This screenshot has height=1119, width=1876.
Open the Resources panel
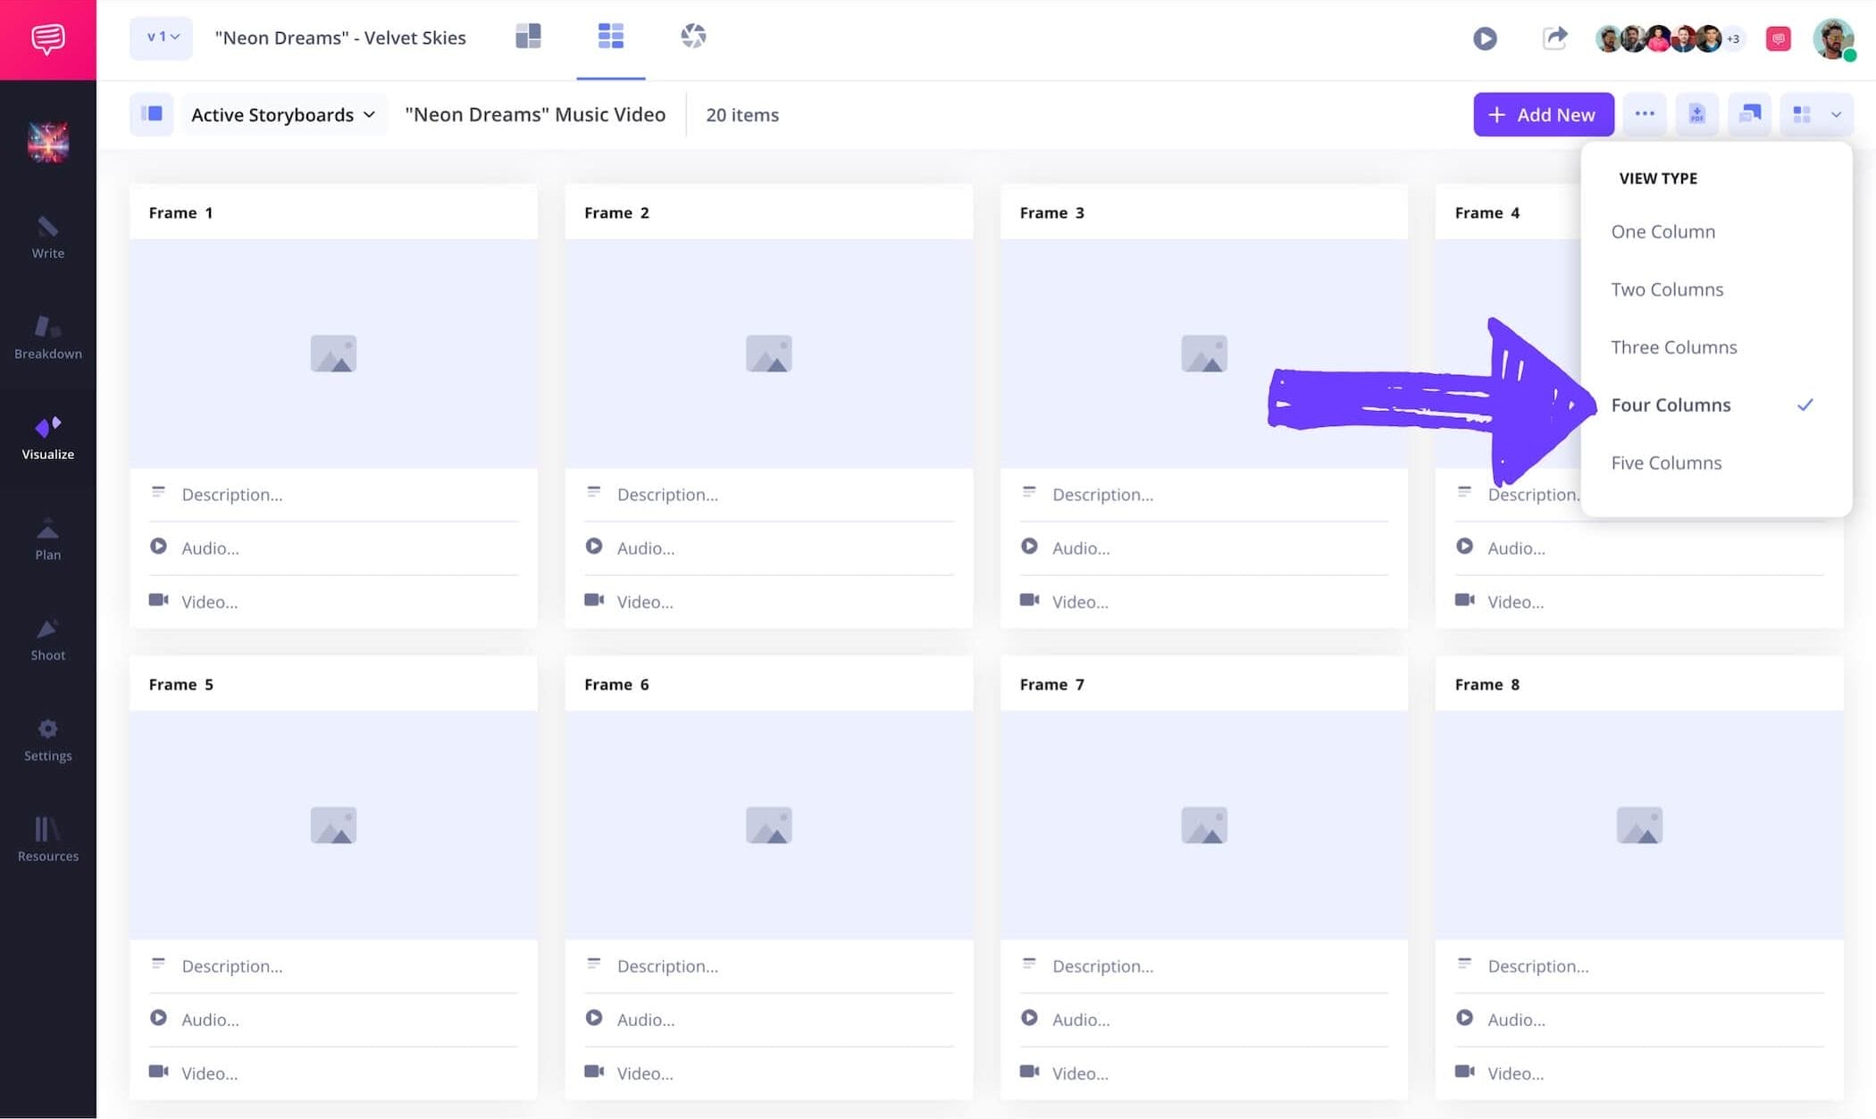pos(47,839)
